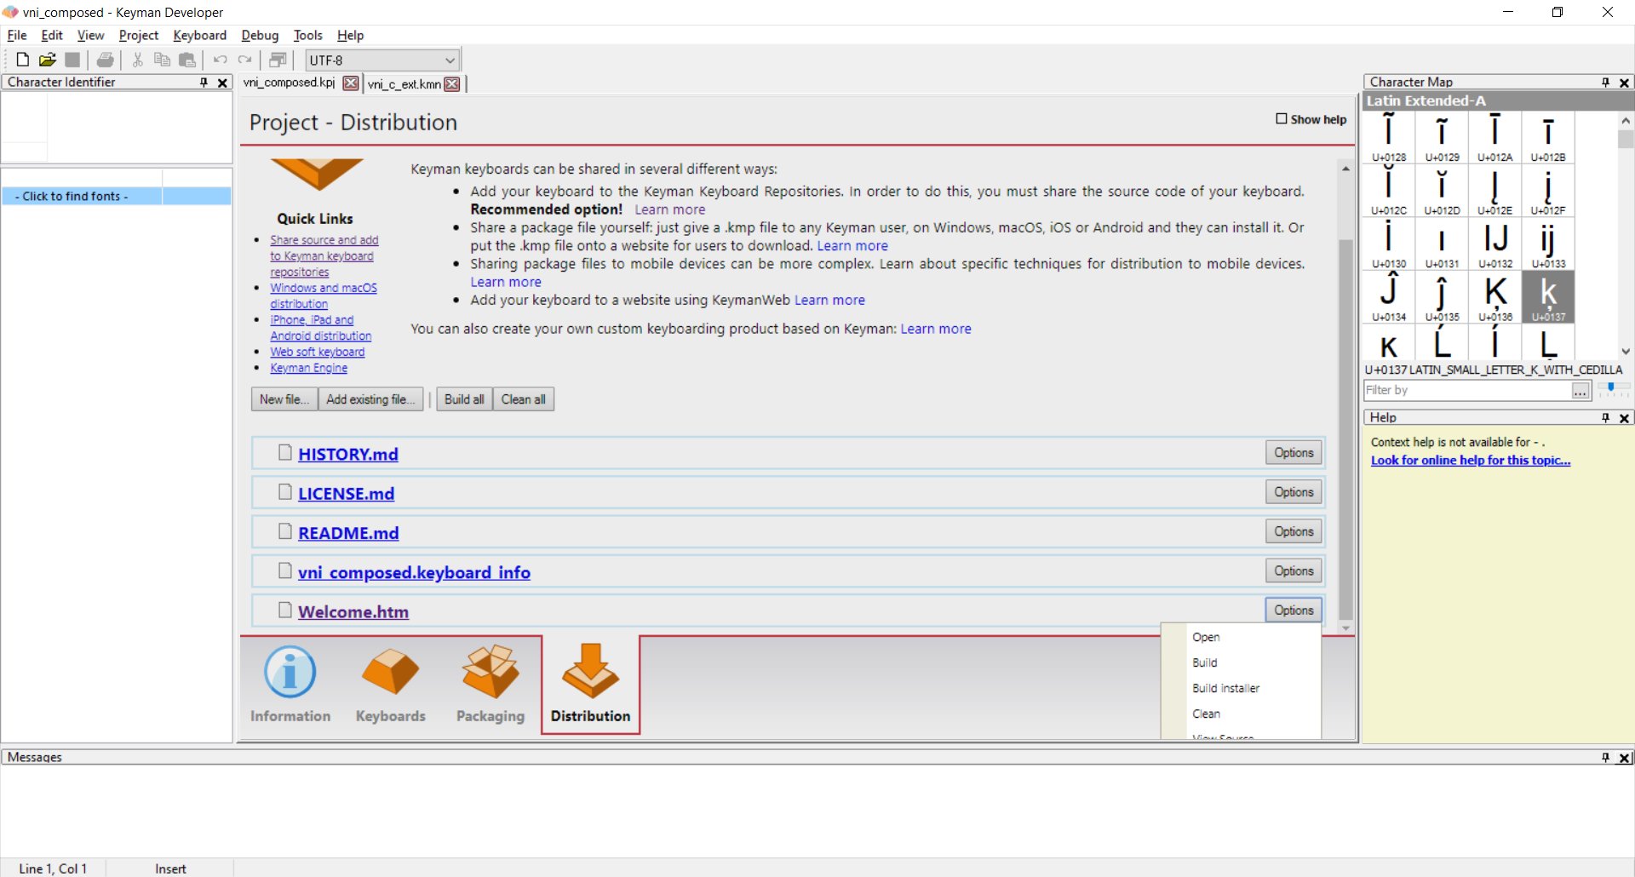Viewport: 1635px width, 877px height.
Task: Open the Welcome.htm file link
Action: click(x=353, y=611)
